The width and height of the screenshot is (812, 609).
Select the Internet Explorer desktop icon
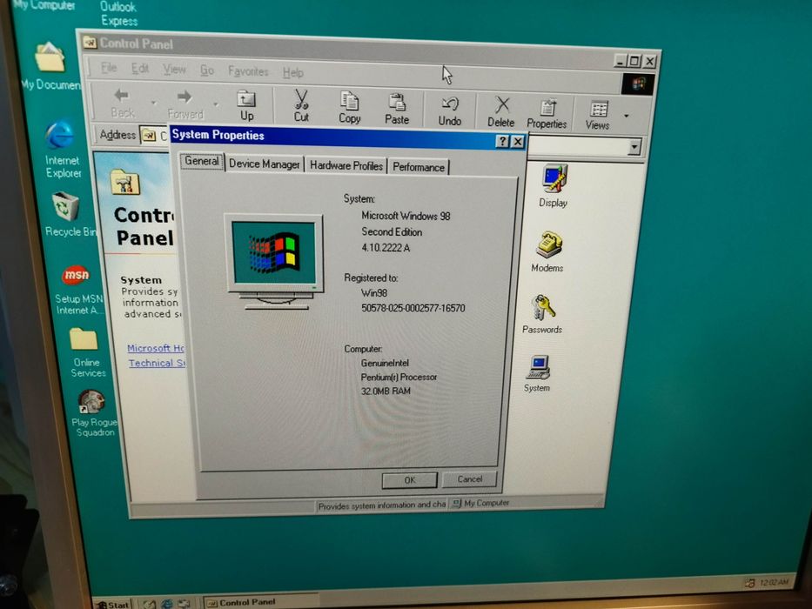click(x=62, y=149)
